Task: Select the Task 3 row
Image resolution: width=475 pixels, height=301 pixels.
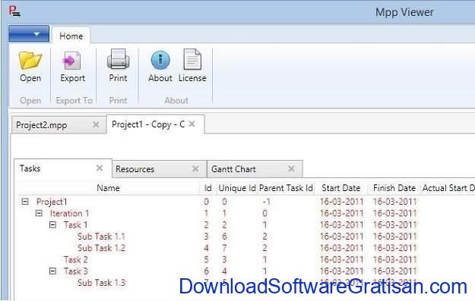Action: click(x=76, y=271)
